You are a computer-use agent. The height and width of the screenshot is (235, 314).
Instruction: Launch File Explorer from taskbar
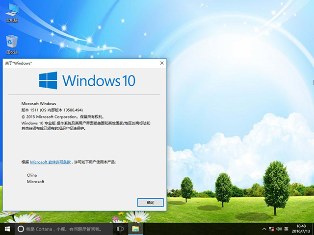[x=134, y=229]
